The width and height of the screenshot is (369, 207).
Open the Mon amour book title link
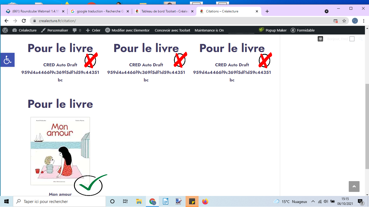pyautogui.click(x=60, y=194)
